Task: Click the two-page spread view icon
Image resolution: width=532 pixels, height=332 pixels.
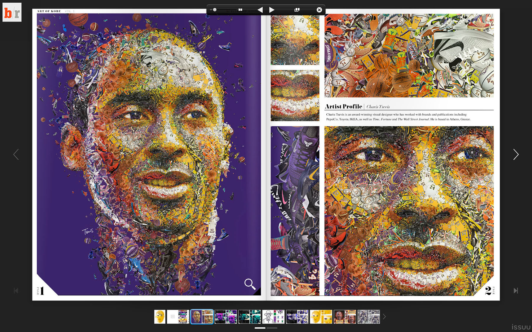Action: 240,10
